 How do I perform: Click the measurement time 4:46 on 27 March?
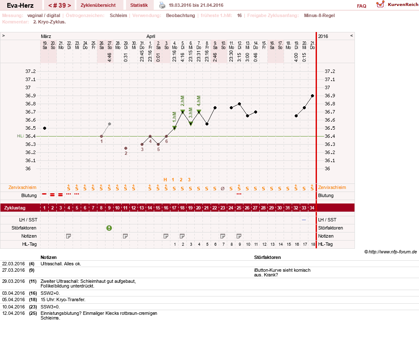coord(110,57)
